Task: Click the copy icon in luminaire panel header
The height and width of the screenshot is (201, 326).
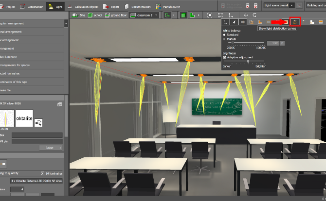Action: [x=59, y=104]
